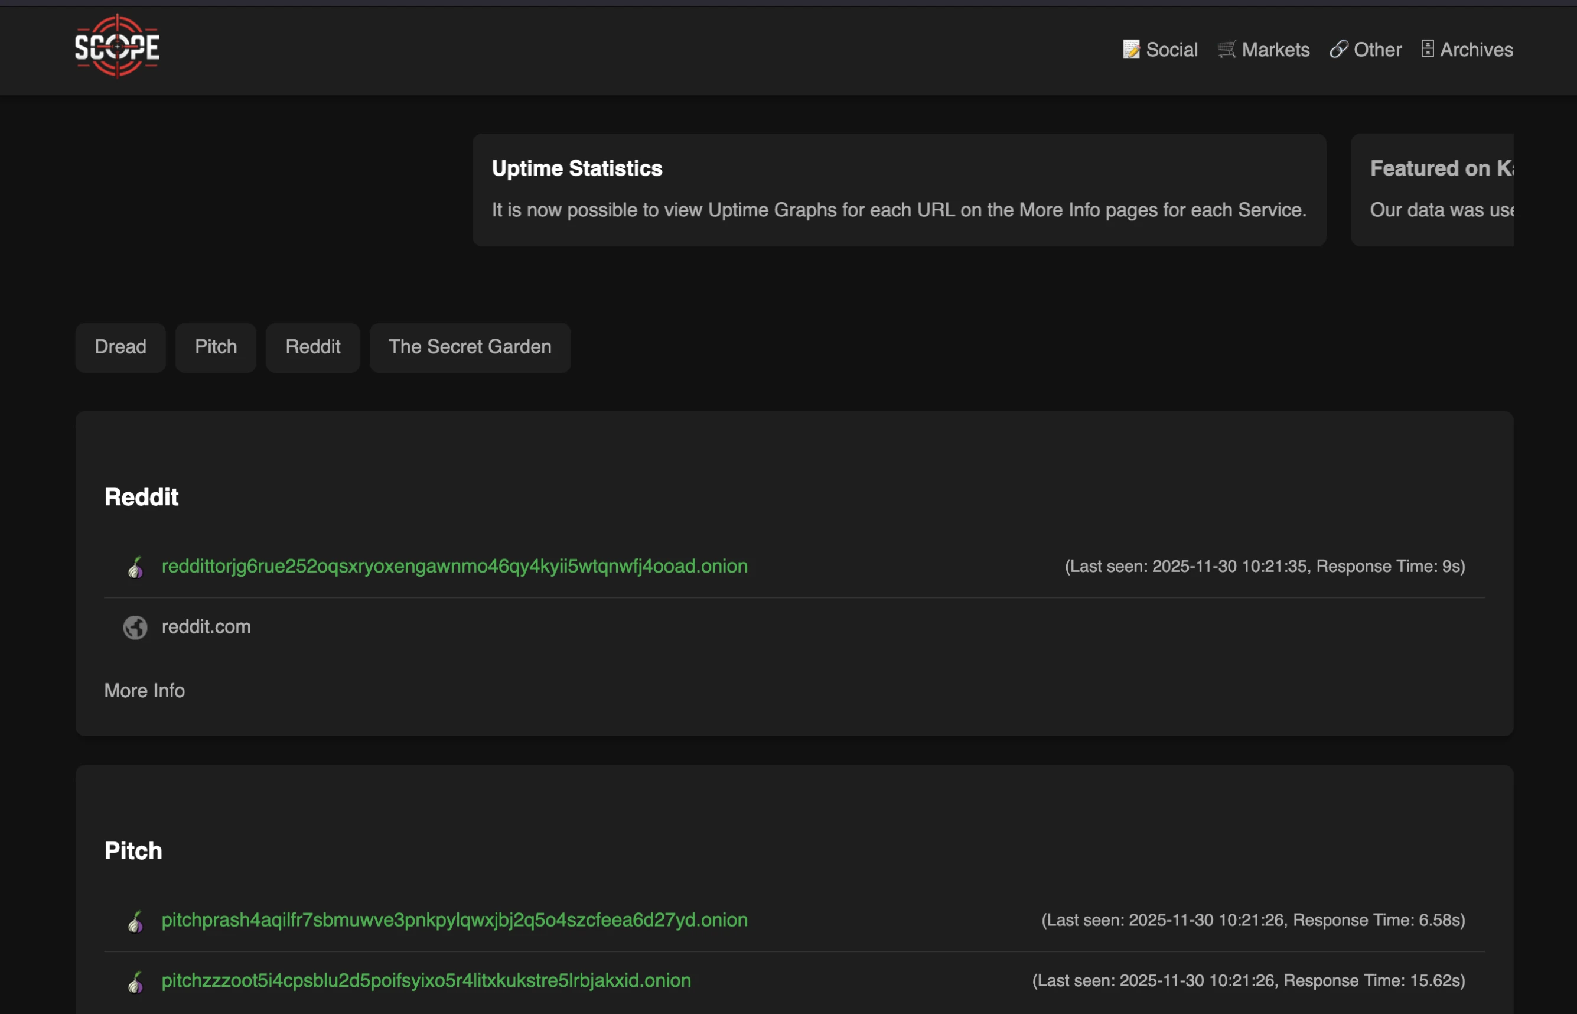Click the globe icon next to reddit.com
This screenshot has height=1014, width=1577.
click(x=136, y=628)
